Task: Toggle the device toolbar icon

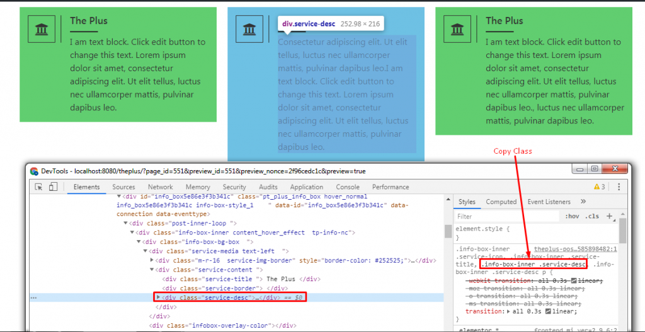Action: [53, 187]
